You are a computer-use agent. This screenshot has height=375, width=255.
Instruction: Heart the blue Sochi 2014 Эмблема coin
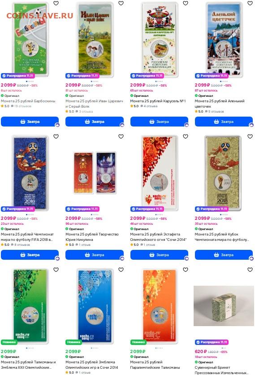121,270
